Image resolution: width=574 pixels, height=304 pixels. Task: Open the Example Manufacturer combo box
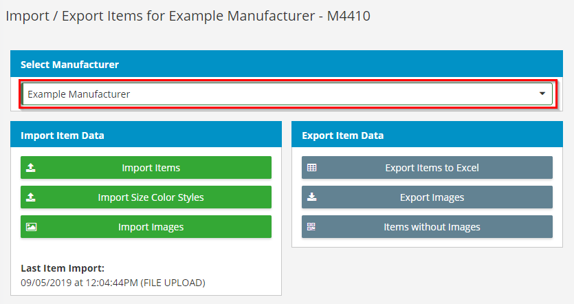point(275,94)
